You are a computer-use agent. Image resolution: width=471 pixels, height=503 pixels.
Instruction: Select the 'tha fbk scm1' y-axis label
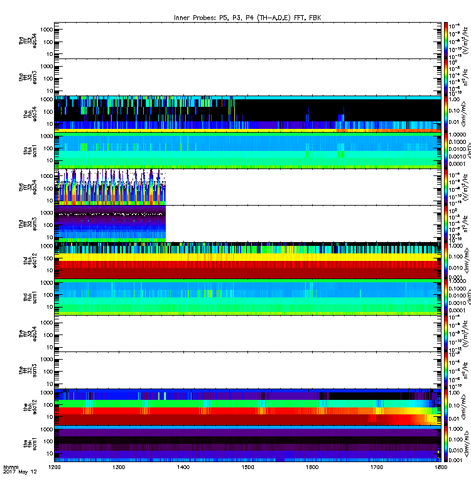point(30,150)
